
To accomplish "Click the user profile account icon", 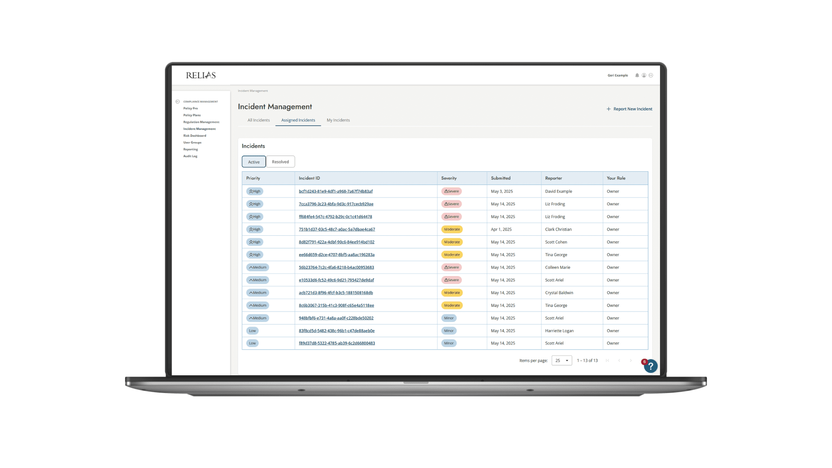I will tap(644, 75).
